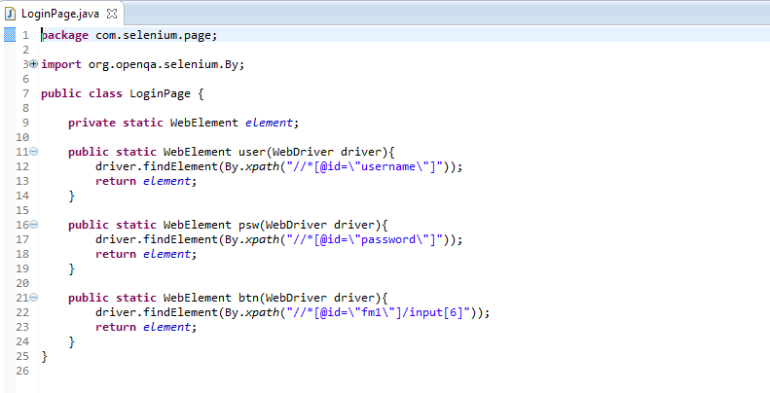
Task: Click the blue marker beside line 1
Action: [10, 35]
